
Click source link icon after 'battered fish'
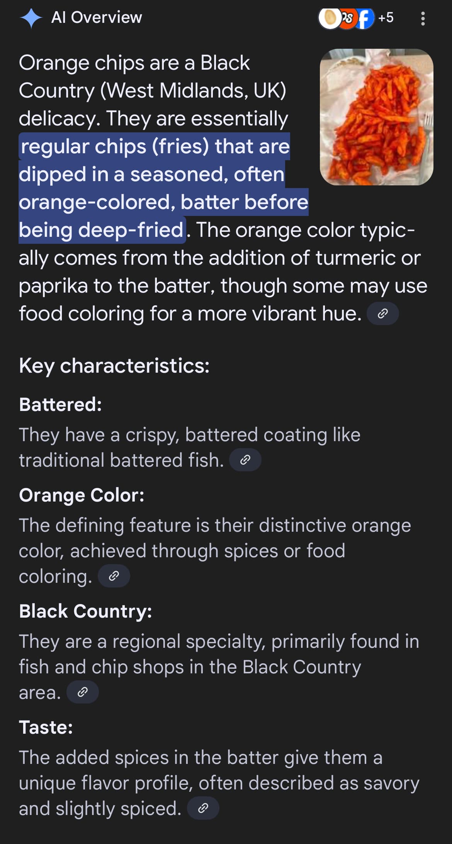[x=245, y=460]
